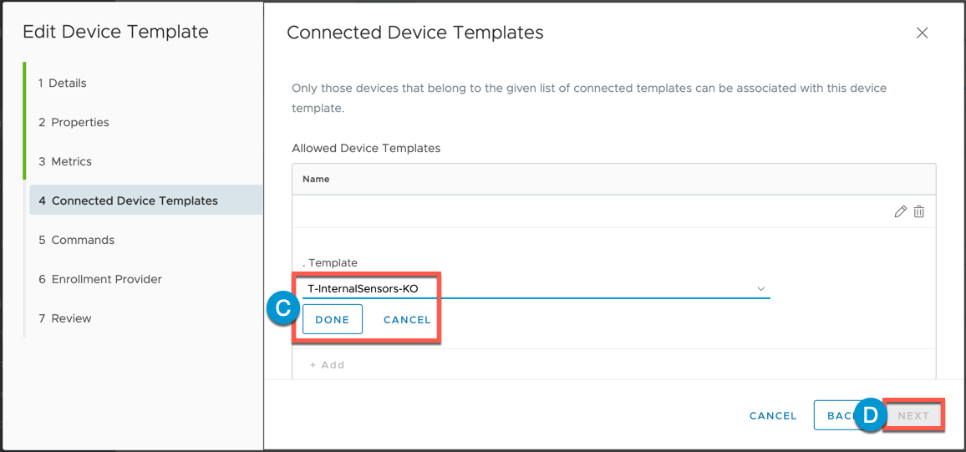
Task: Cancel the wizard in the footer
Action: 773,416
